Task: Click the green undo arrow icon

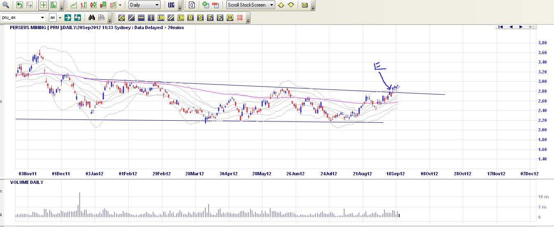Action: pyautogui.click(x=19, y=5)
